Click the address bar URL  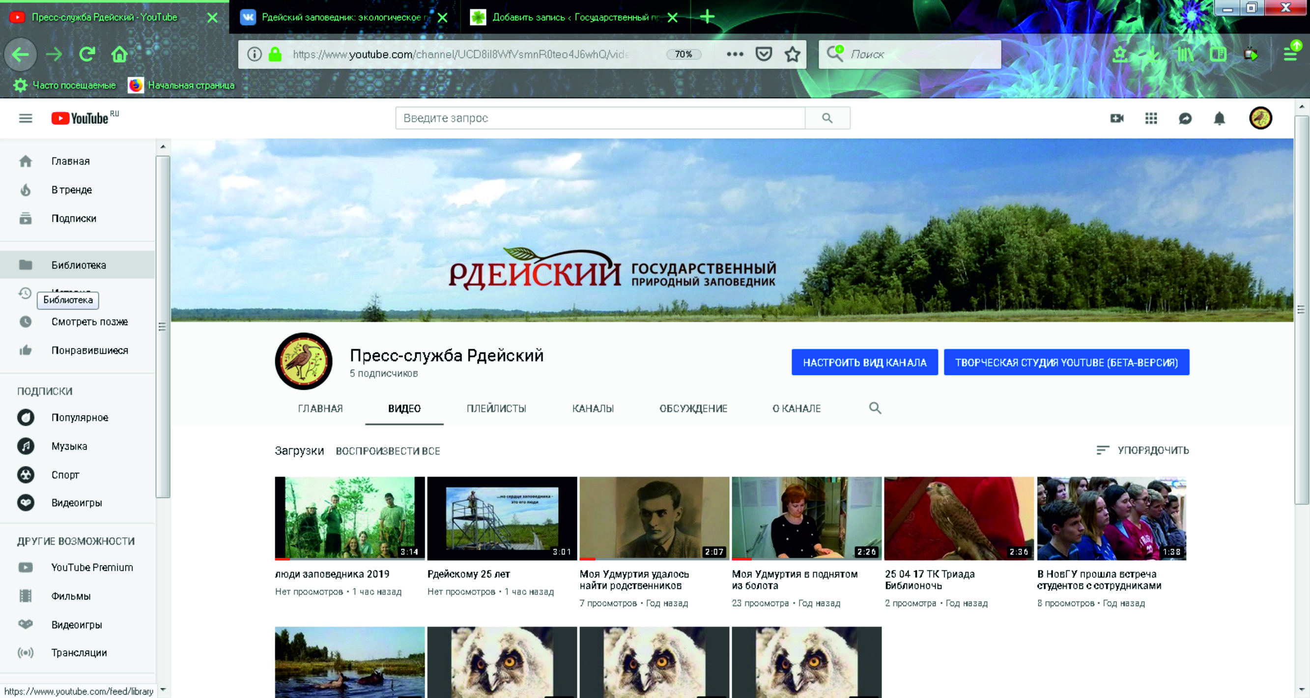460,54
